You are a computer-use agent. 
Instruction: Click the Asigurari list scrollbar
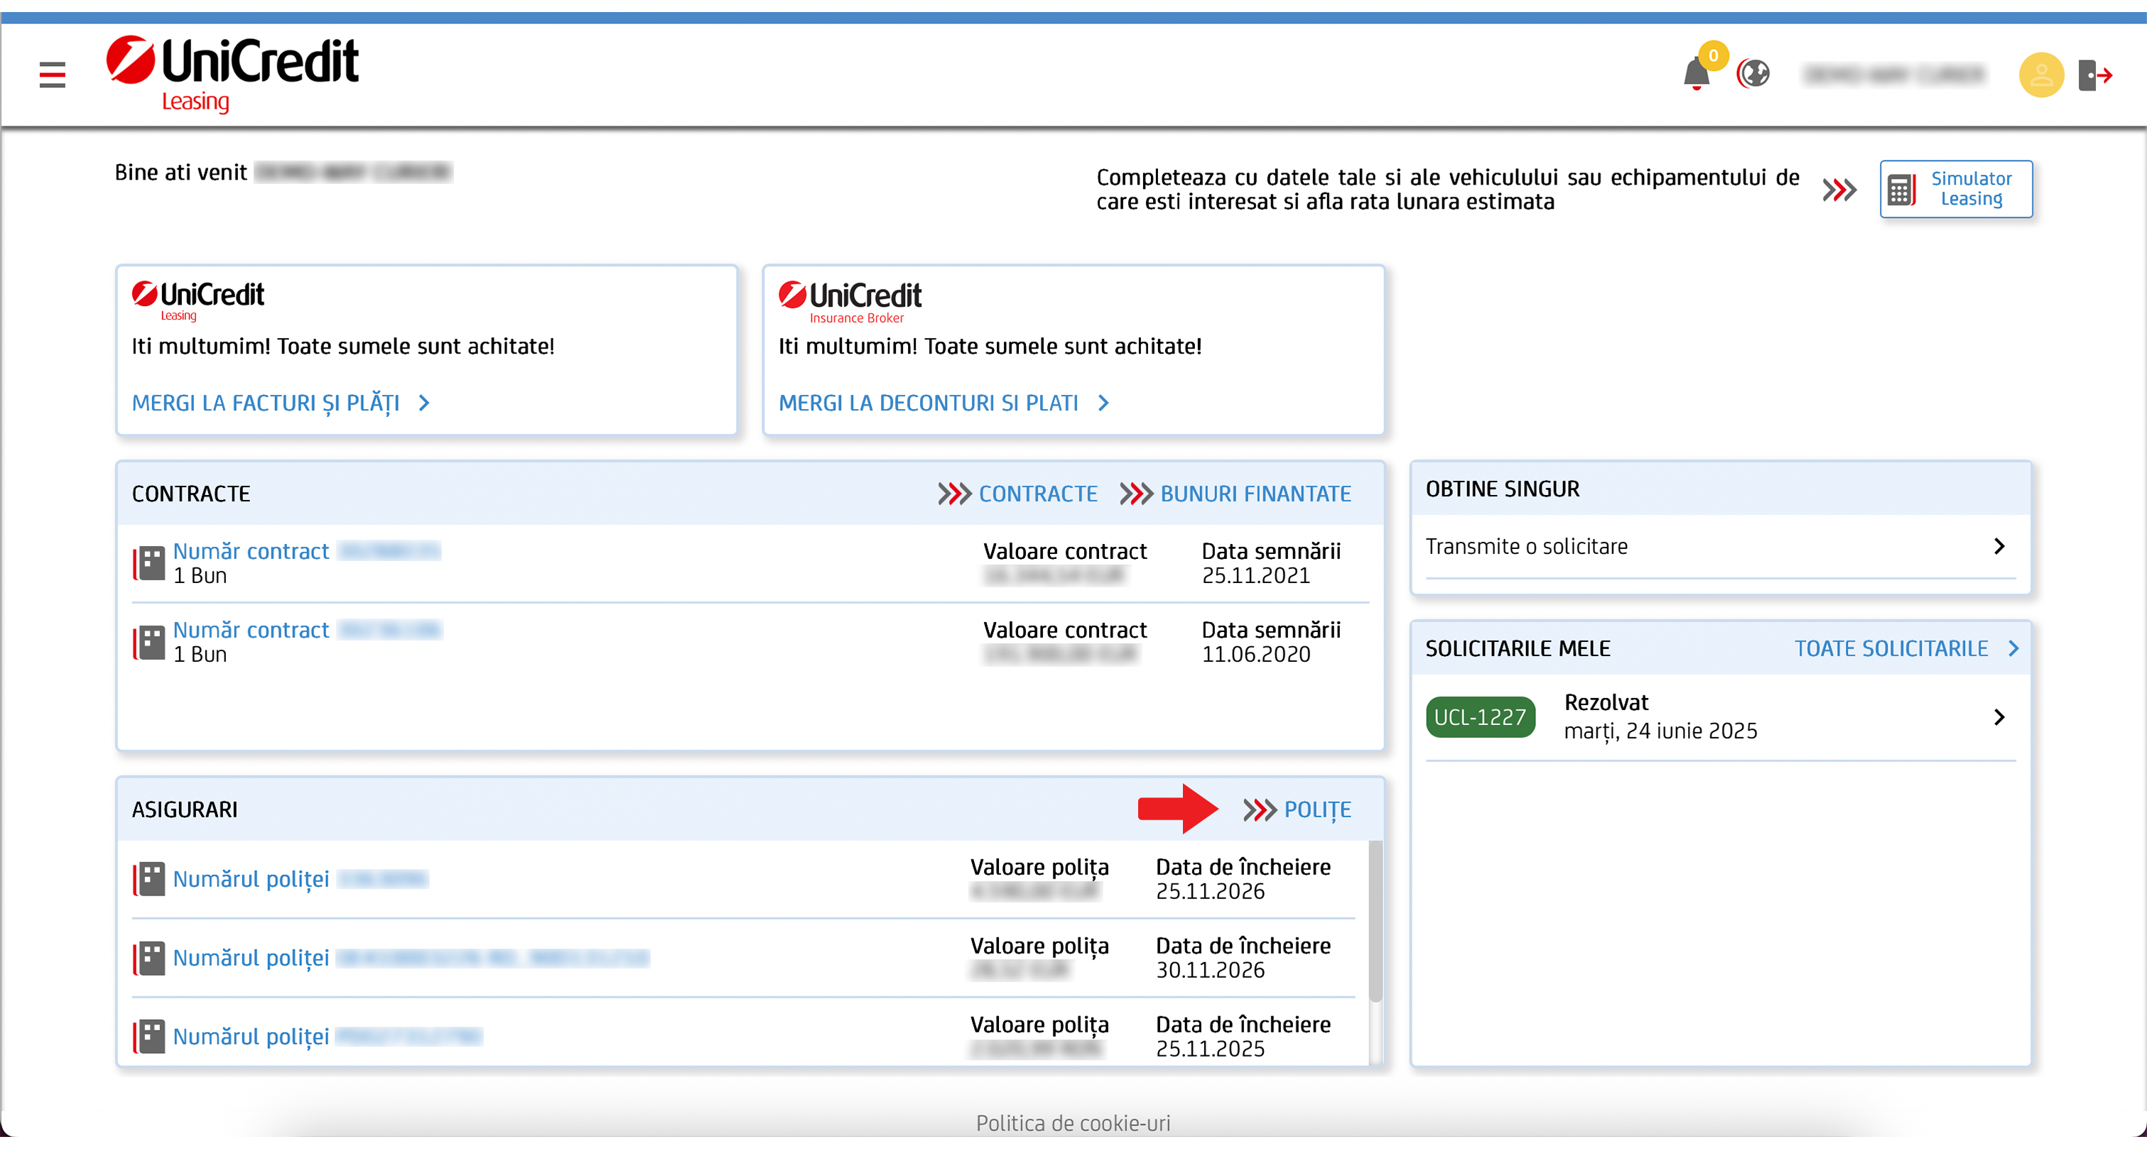(x=1375, y=921)
